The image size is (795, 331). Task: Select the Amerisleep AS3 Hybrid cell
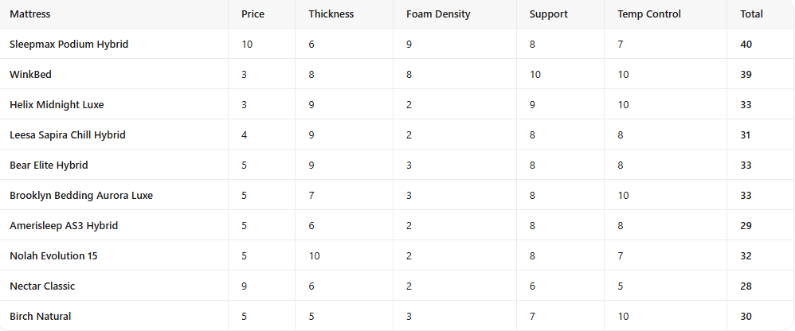(x=64, y=226)
